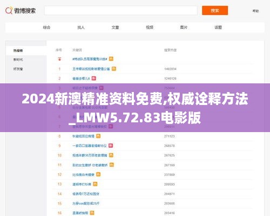
Task: Open the rank 16 hot search keyword
Action: 80,213
